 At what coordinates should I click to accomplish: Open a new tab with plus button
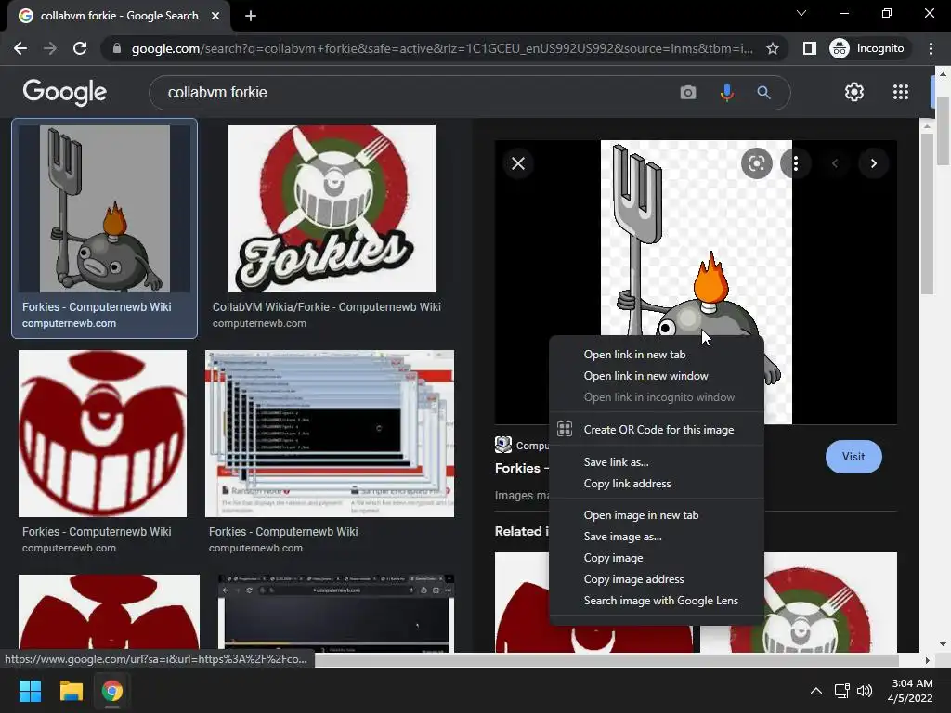[251, 16]
